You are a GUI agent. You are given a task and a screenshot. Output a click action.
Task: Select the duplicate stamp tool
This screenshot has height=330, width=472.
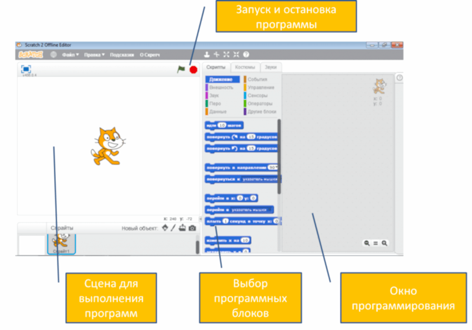pos(207,54)
